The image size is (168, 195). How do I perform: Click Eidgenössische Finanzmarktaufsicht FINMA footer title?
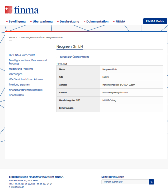36,177
